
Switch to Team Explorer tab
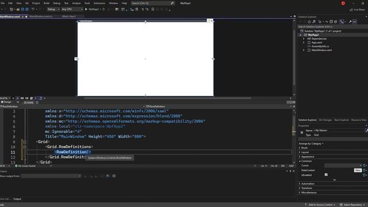(342, 120)
